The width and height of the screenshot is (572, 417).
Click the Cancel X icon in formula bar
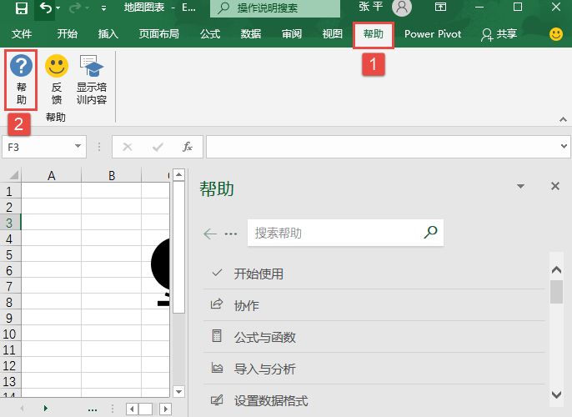(128, 147)
